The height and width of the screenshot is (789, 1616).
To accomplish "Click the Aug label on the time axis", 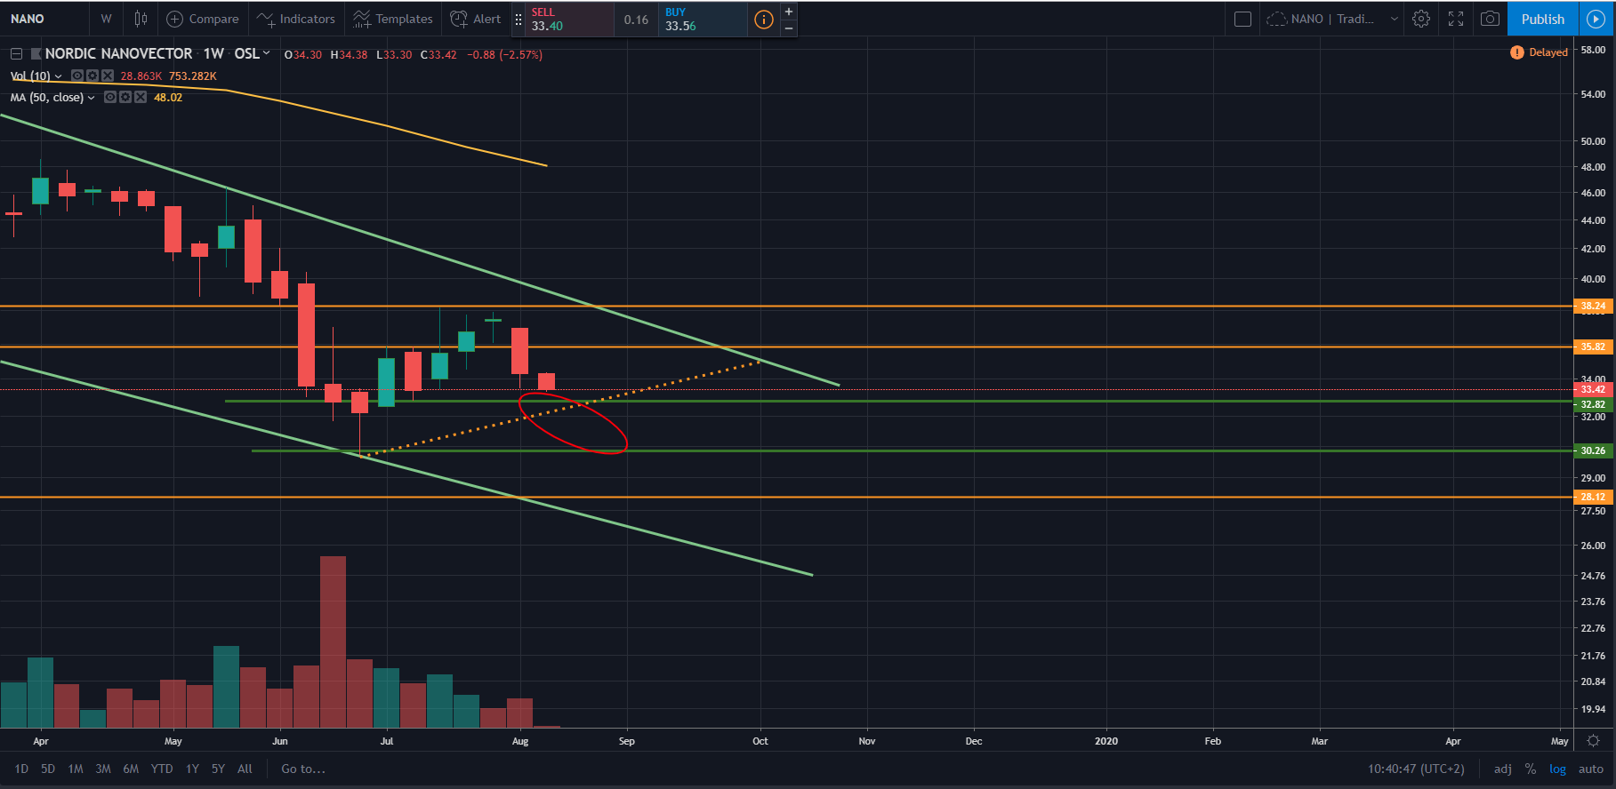I will 520,741.
